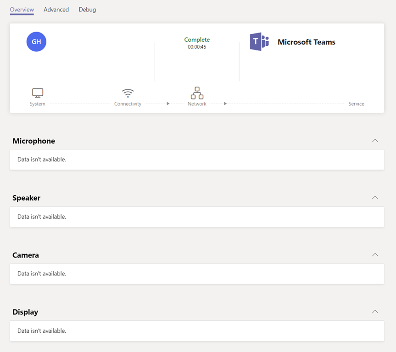This screenshot has height=352, width=396.
Task: Collapse the Display section chevron
Action: coord(375,312)
